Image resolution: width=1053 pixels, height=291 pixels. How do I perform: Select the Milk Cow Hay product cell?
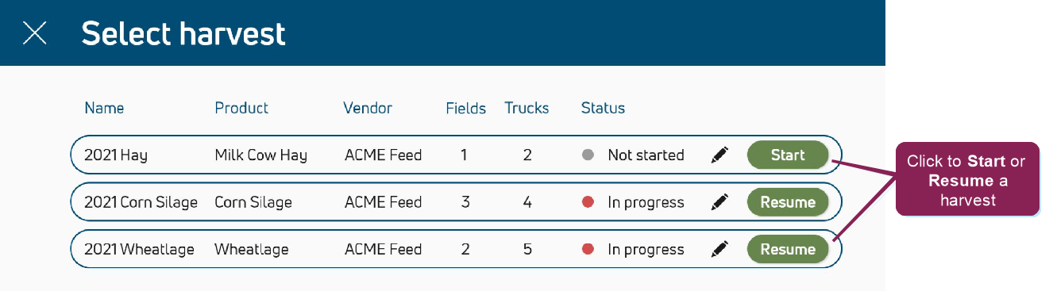pos(260,155)
